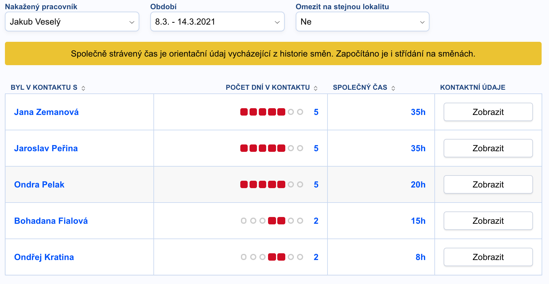This screenshot has height=284, width=549.
Task: Open the 'Nakažený pracovník' dropdown
Action: click(x=72, y=22)
